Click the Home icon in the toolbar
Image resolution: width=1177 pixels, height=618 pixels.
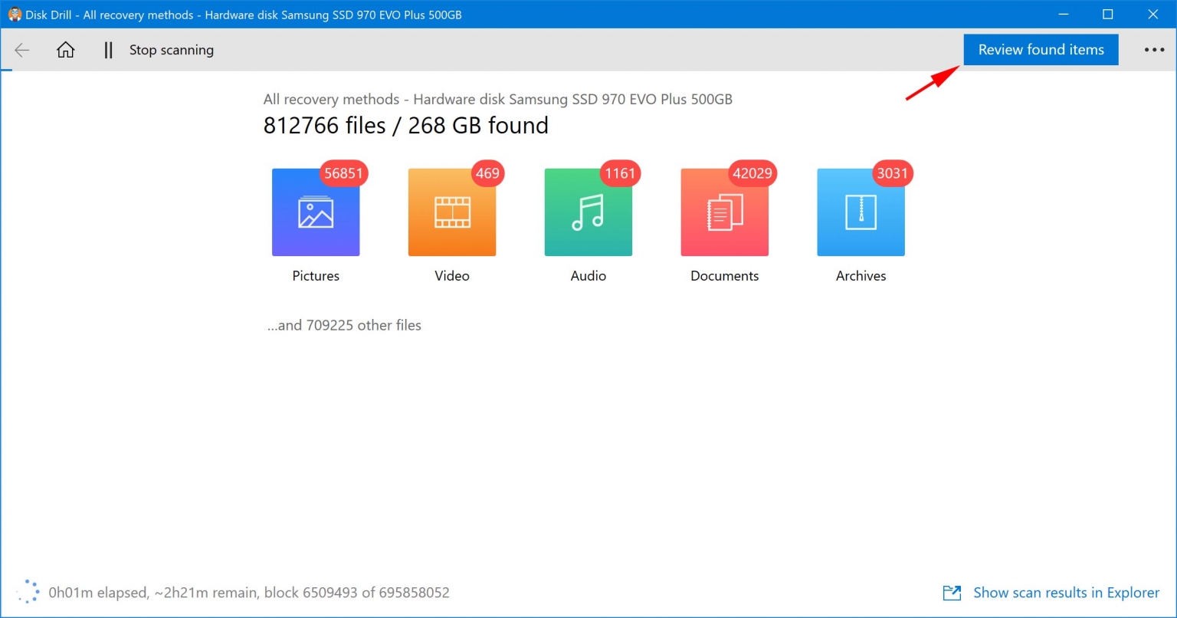(x=65, y=49)
